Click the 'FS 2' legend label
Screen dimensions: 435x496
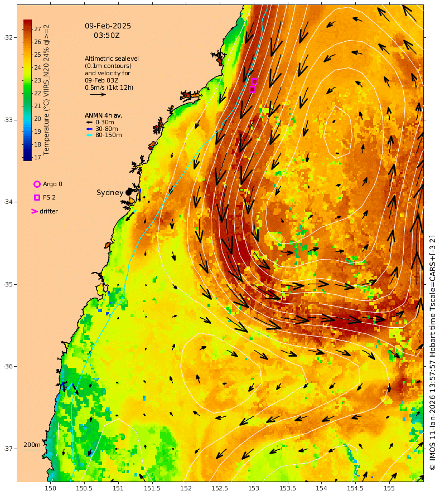coord(49,197)
